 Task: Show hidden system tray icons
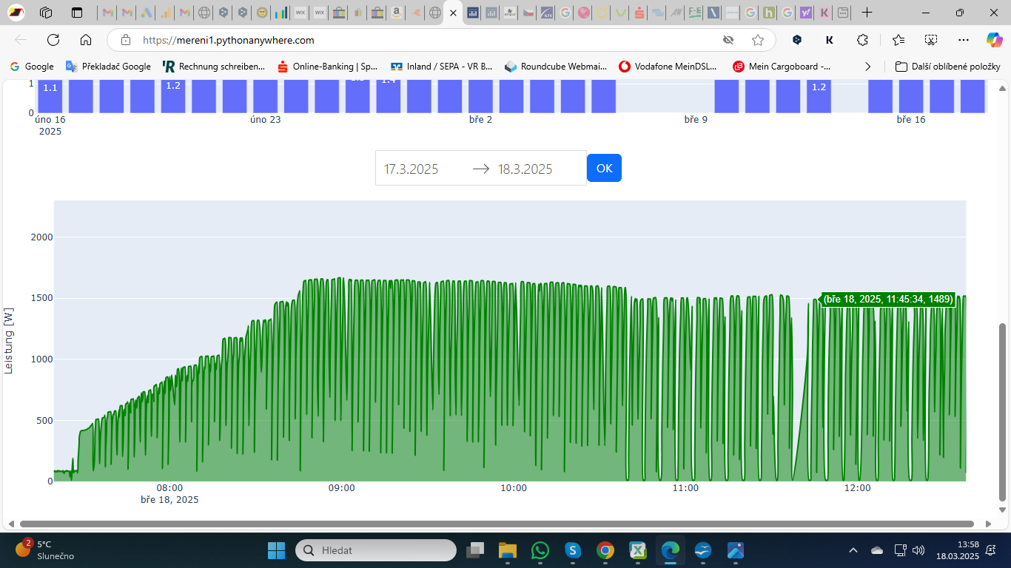[853, 550]
